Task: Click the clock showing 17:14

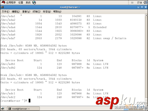Action: 139,2
